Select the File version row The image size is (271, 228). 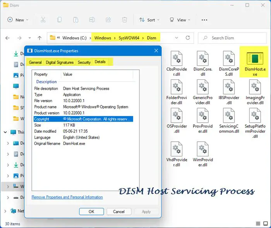pos(83,101)
